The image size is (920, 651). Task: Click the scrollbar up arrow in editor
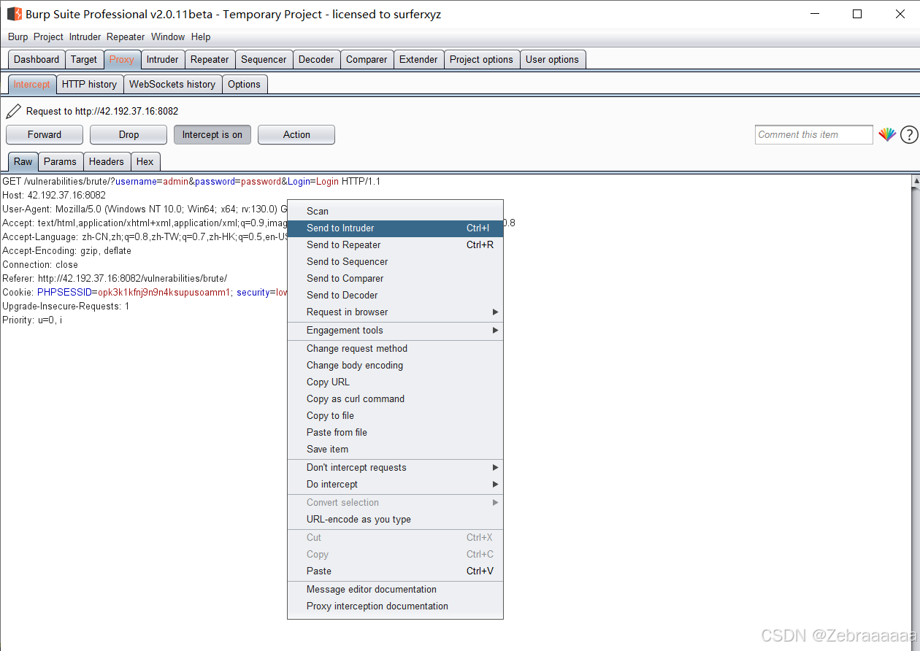pos(916,181)
